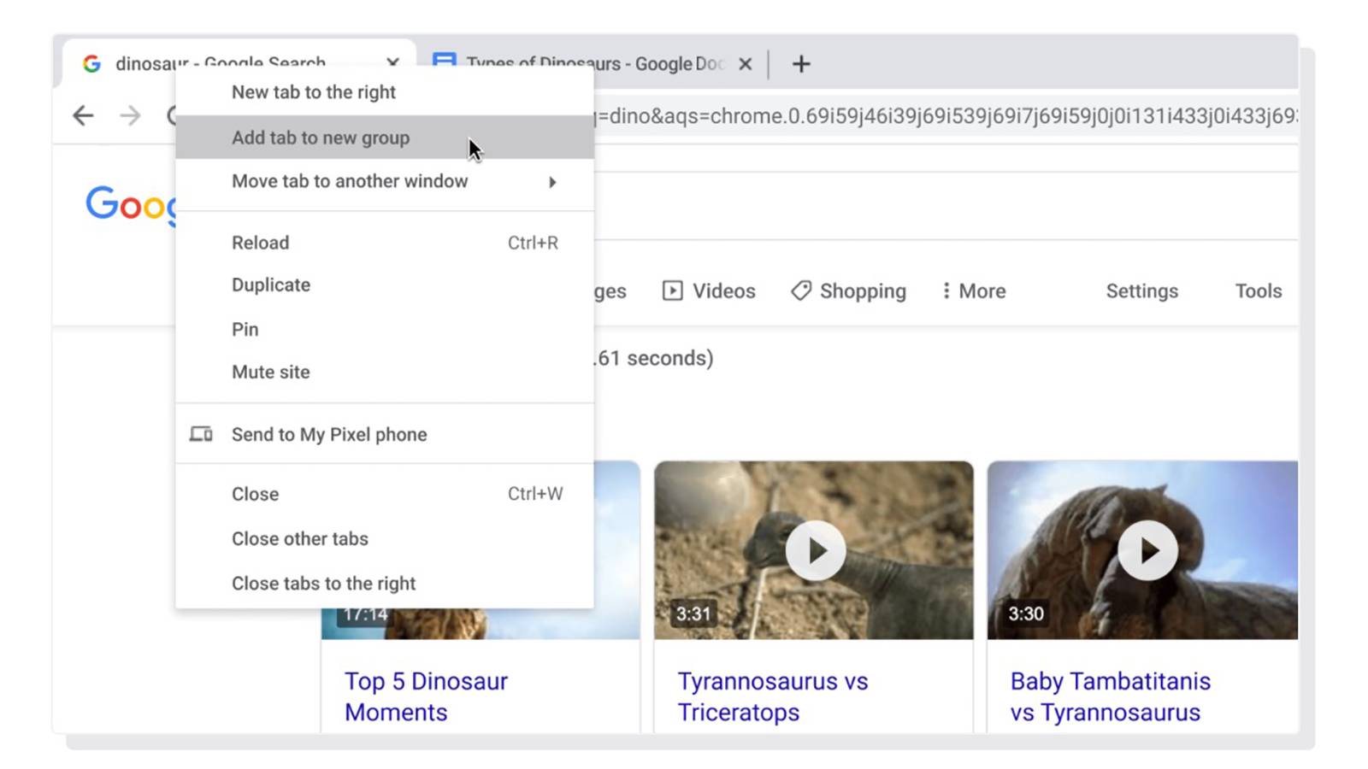
Task: Open the Videos search filter
Action: [x=709, y=291]
